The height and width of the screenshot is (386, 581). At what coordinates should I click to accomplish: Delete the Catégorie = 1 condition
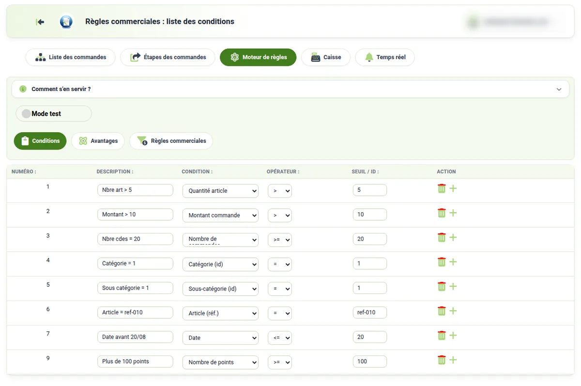[x=442, y=262]
